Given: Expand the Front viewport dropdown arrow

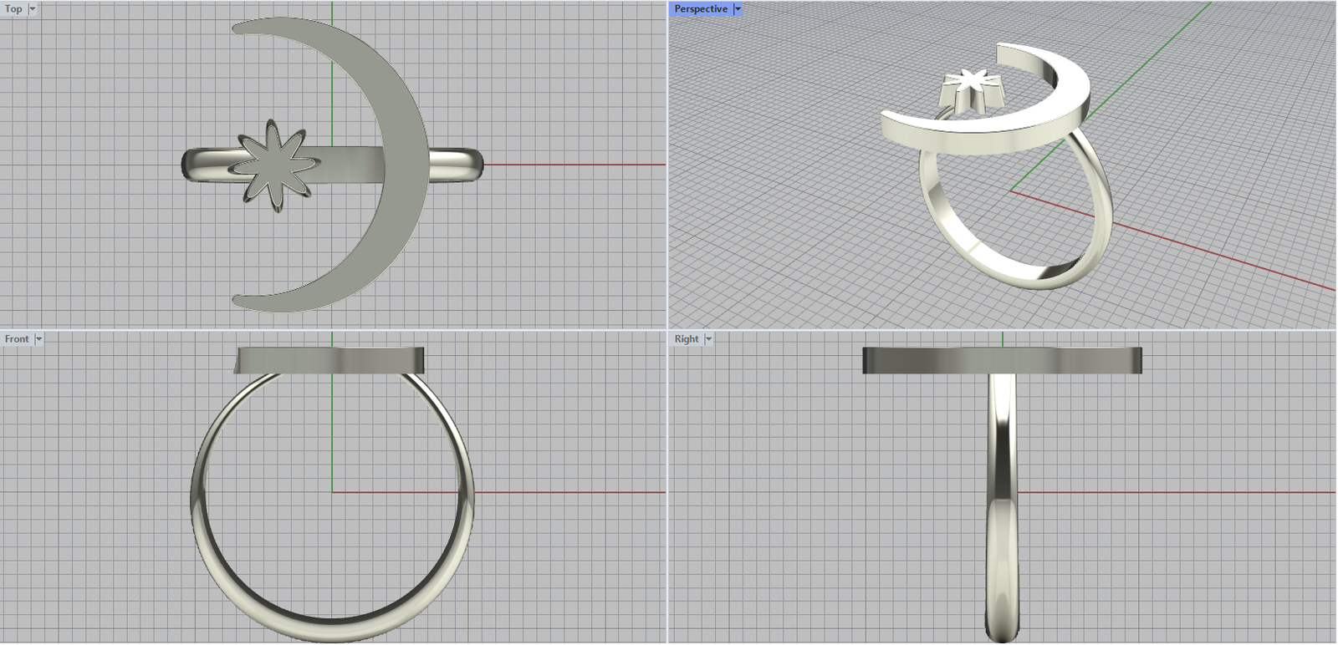Looking at the screenshot, I should [38, 338].
